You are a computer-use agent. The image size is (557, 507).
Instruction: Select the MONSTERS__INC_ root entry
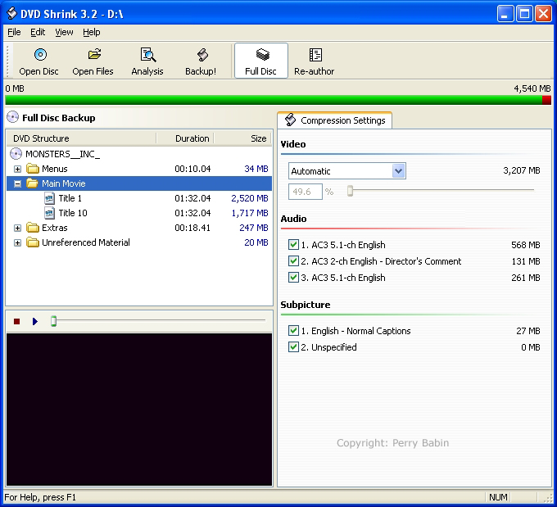pos(62,154)
